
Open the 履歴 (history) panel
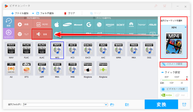pos(8,23)
